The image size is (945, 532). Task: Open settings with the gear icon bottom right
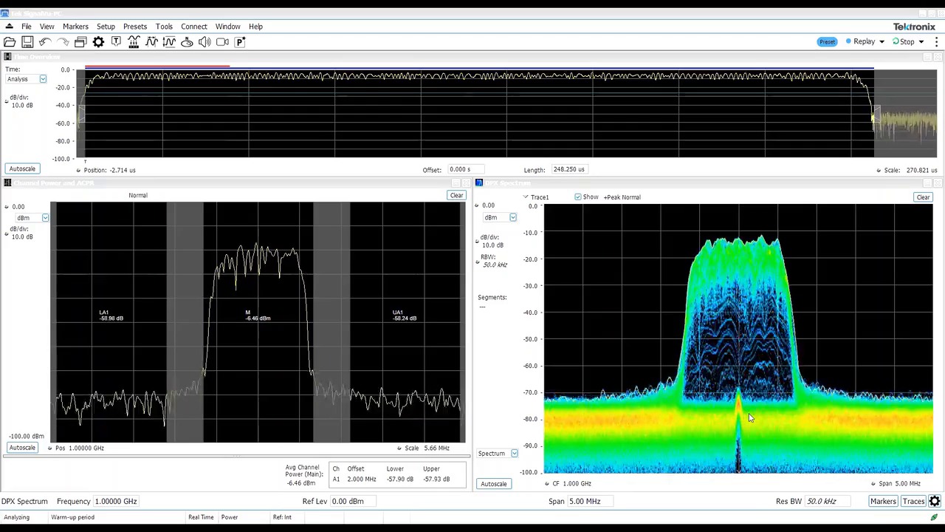pyautogui.click(x=934, y=501)
